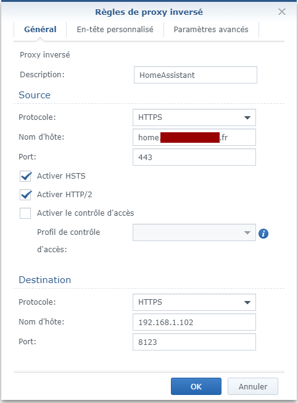The height and width of the screenshot is (403, 298).
Task: Click the Destination Port field showing 8123
Action: click(x=194, y=342)
